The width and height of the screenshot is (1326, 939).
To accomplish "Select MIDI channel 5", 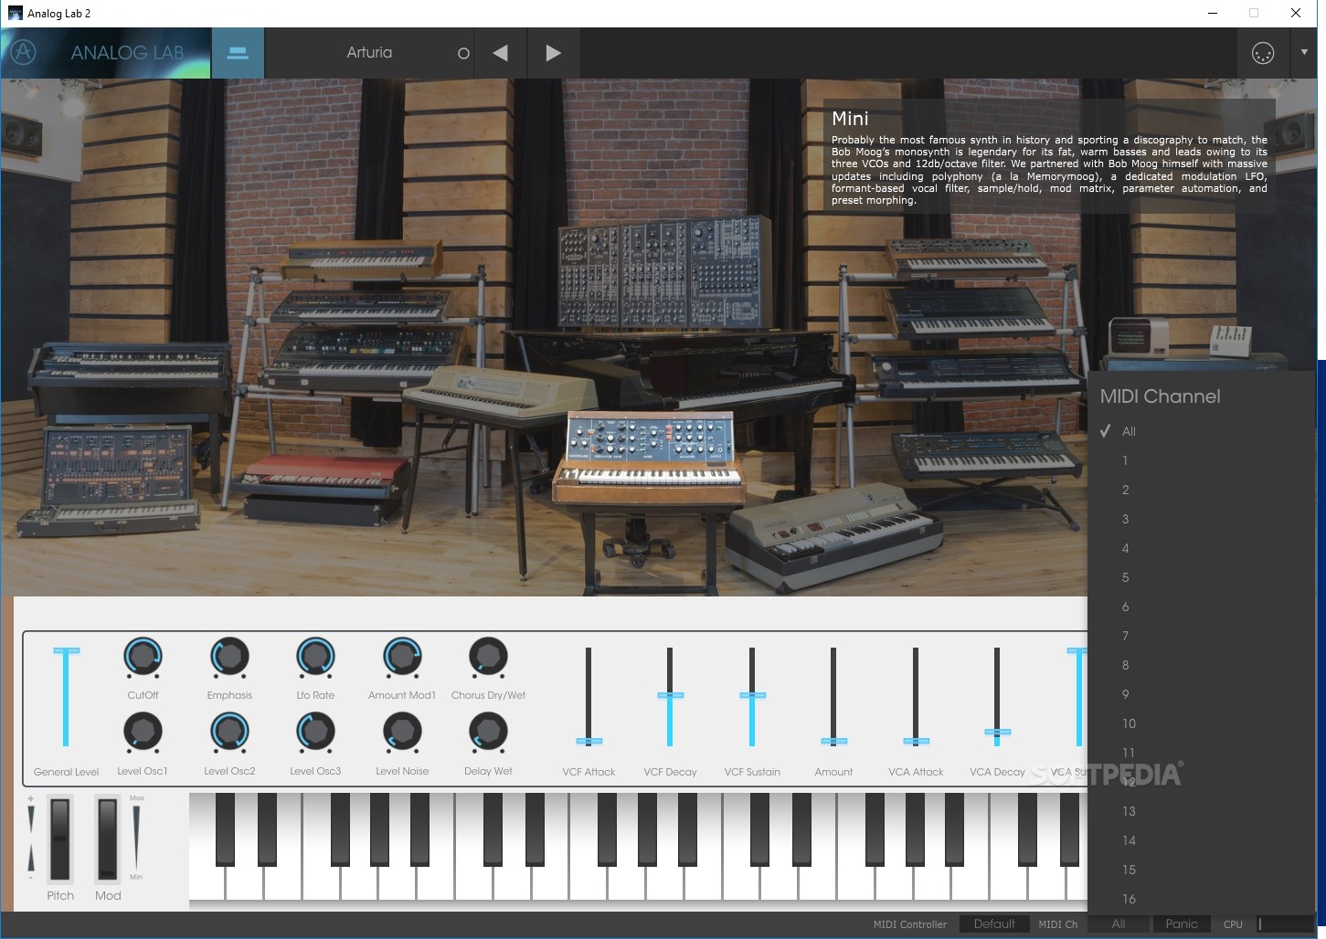I will pos(1202,577).
